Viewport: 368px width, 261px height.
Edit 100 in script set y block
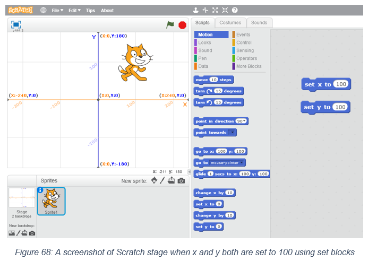coord(340,107)
